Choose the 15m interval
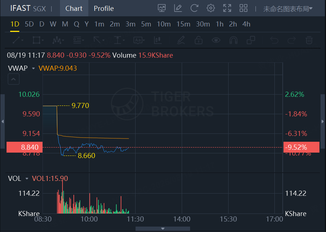 [x=183, y=24]
